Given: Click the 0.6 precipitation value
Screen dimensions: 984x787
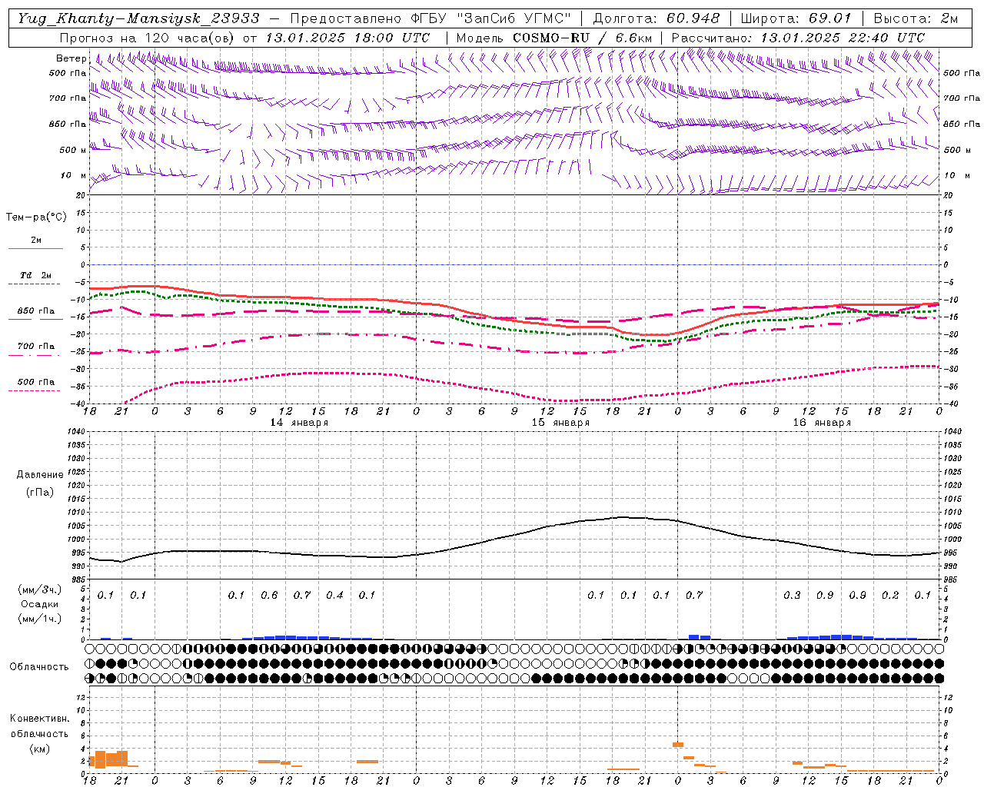Looking at the screenshot, I should tap(269, 596).
